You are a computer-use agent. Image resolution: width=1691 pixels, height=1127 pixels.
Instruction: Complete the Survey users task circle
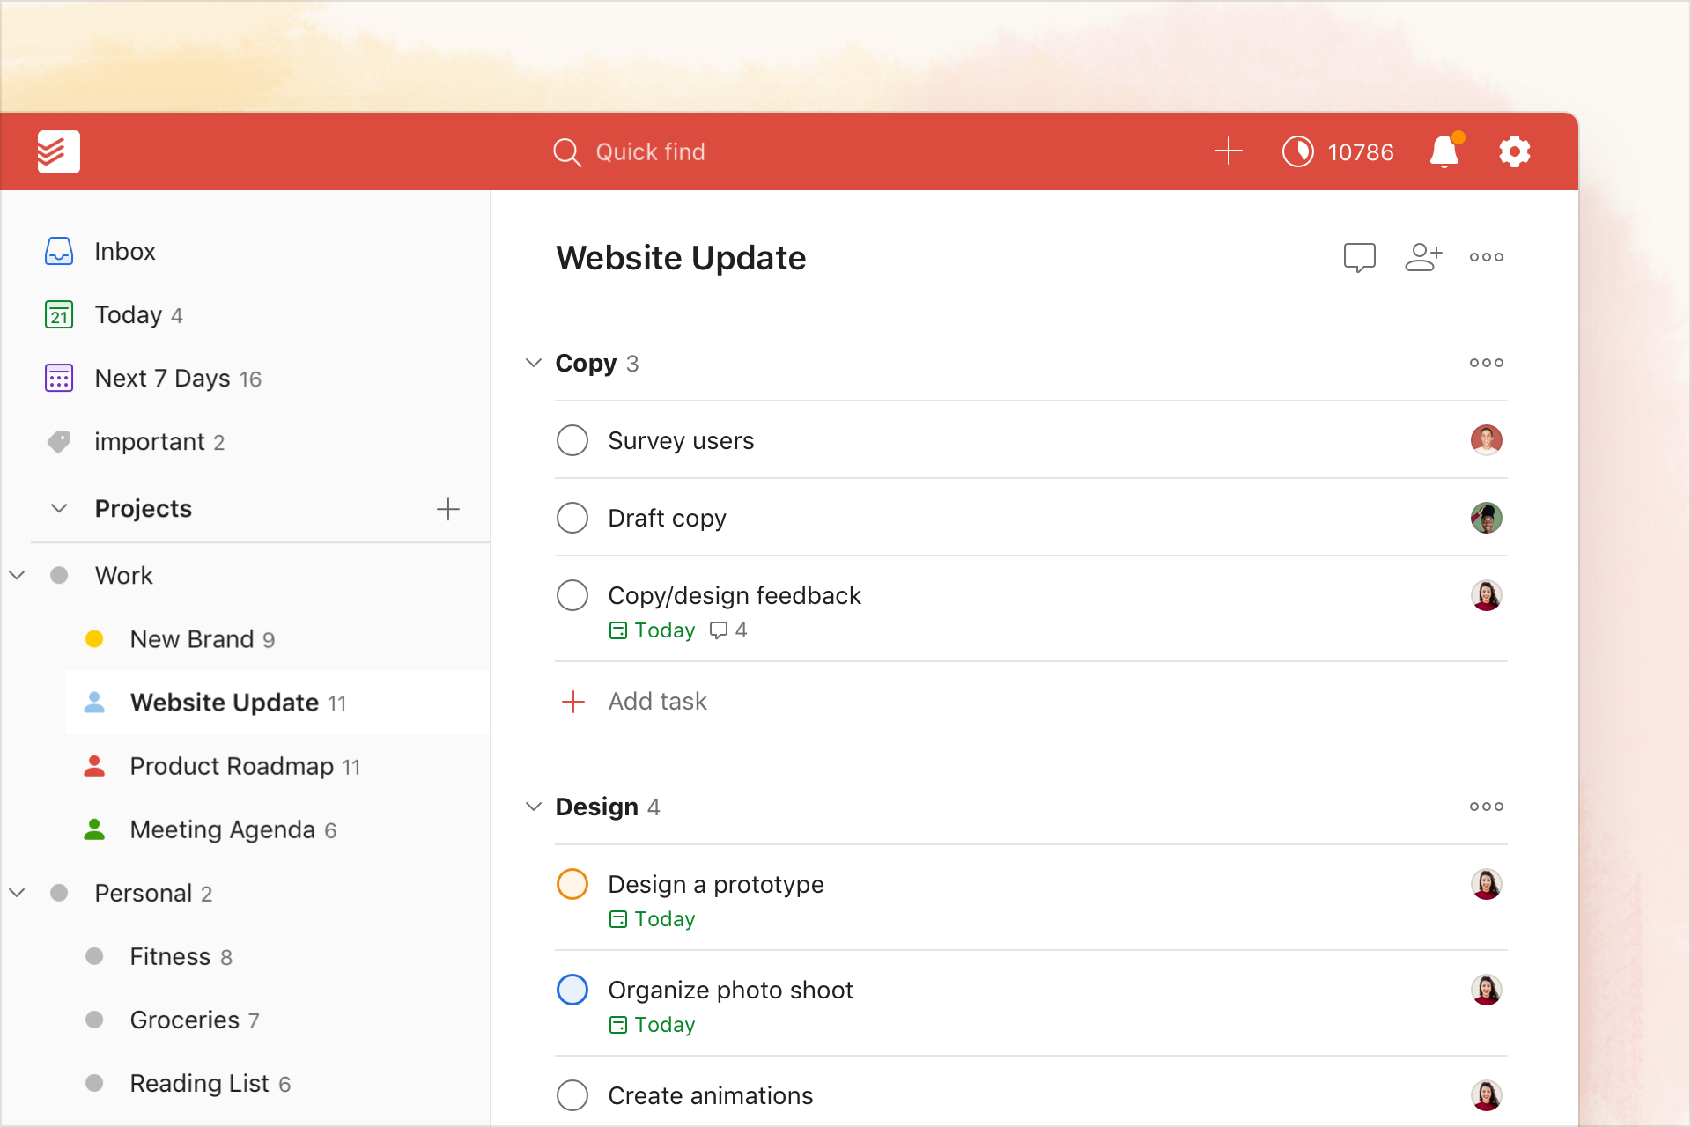pos(572,440)
